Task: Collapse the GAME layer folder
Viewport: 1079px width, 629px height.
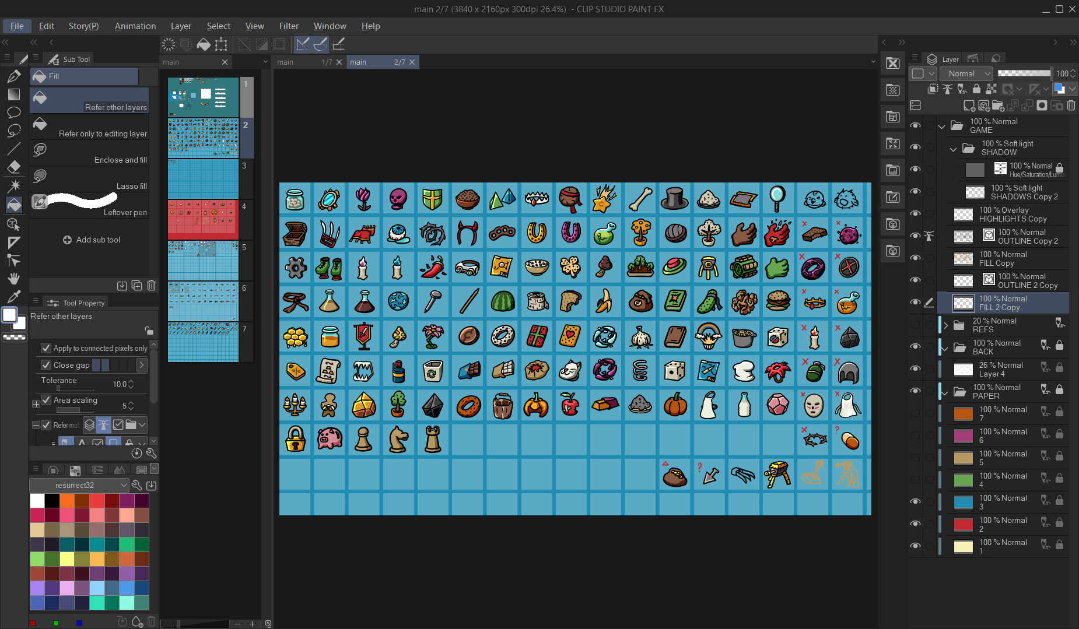Action: [x=941, y=126]
